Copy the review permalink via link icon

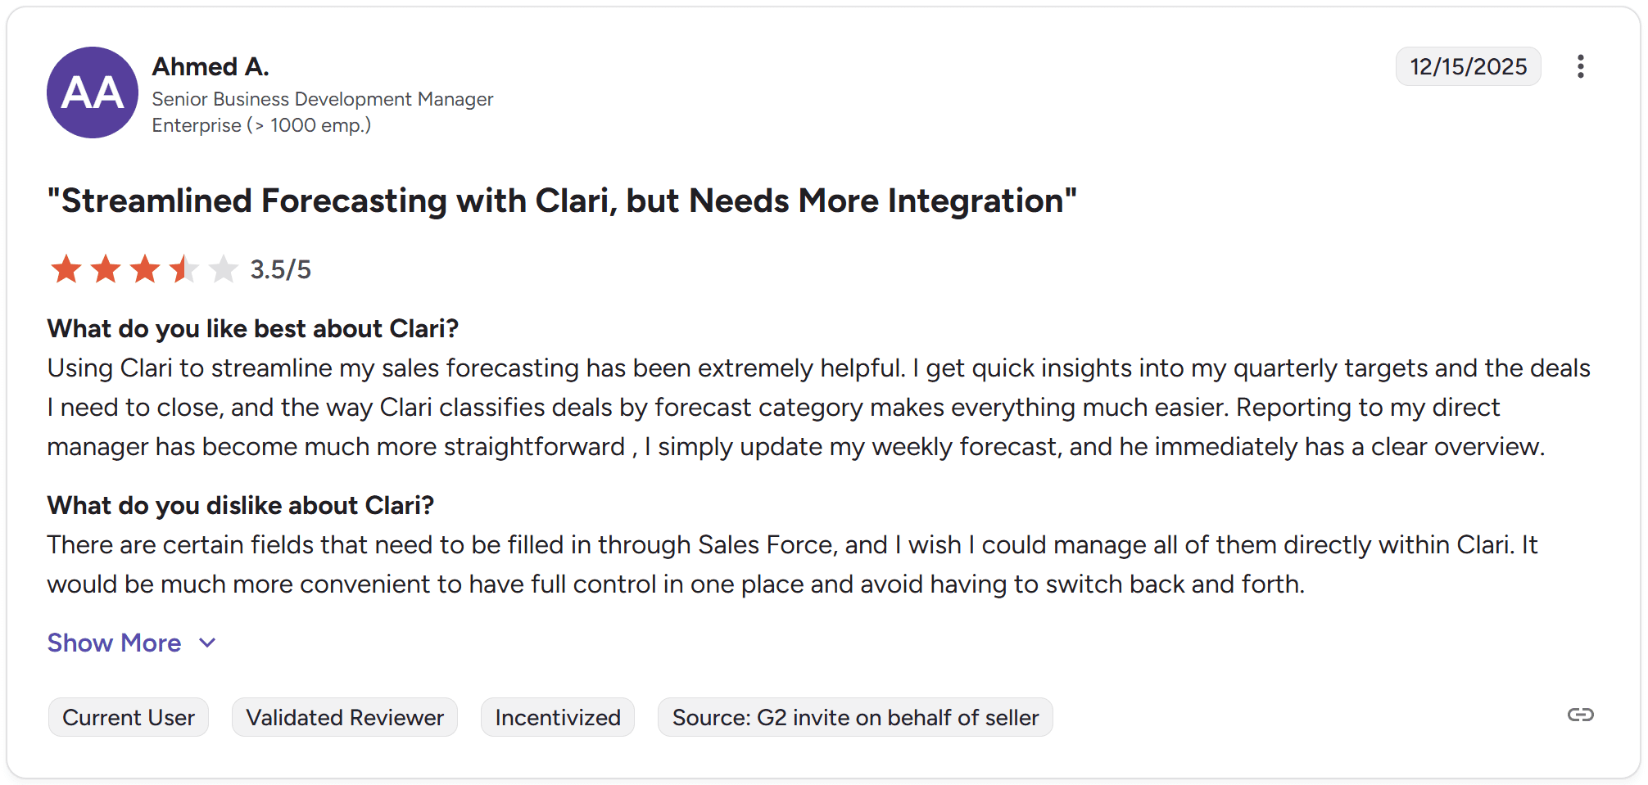[1580, 715]
